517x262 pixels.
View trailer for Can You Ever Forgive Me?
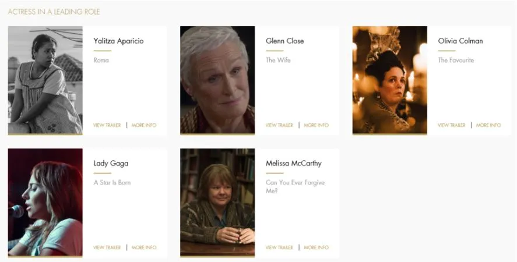click(x=279, y=247)
